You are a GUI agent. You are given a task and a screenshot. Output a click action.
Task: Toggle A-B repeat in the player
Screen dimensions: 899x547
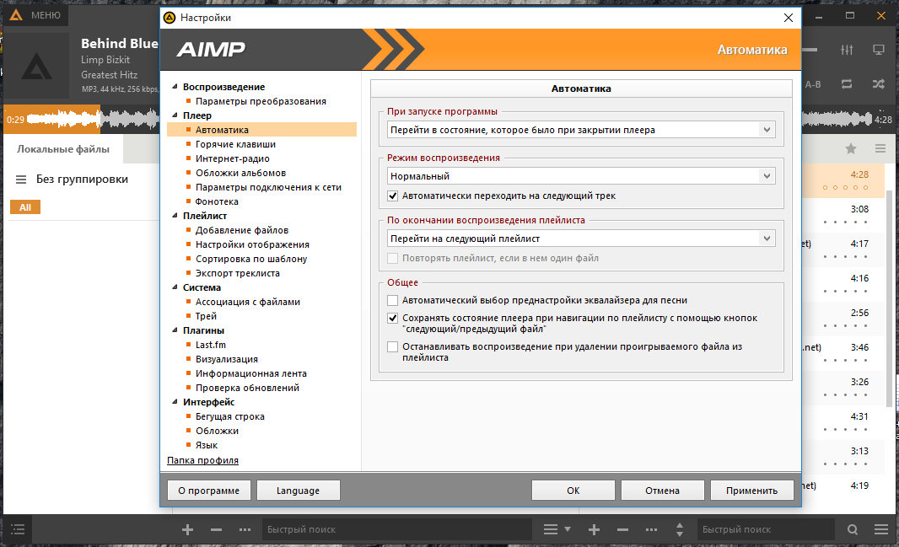tap(813, 84)
